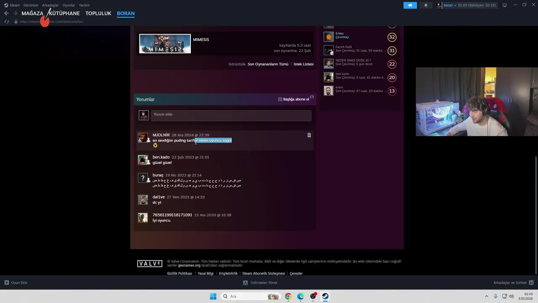Image resolution: width=538 pixels, height=303 pixels.
Task: Open the notifications bell
Action: (426, 5)
